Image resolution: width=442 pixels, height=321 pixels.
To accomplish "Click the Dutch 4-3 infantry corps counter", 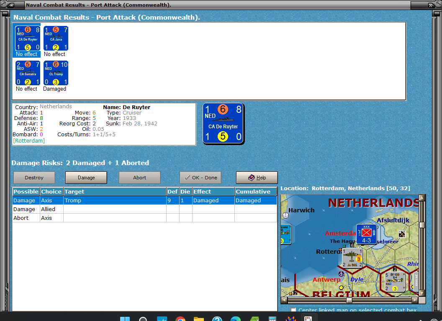I will [367, 234].
